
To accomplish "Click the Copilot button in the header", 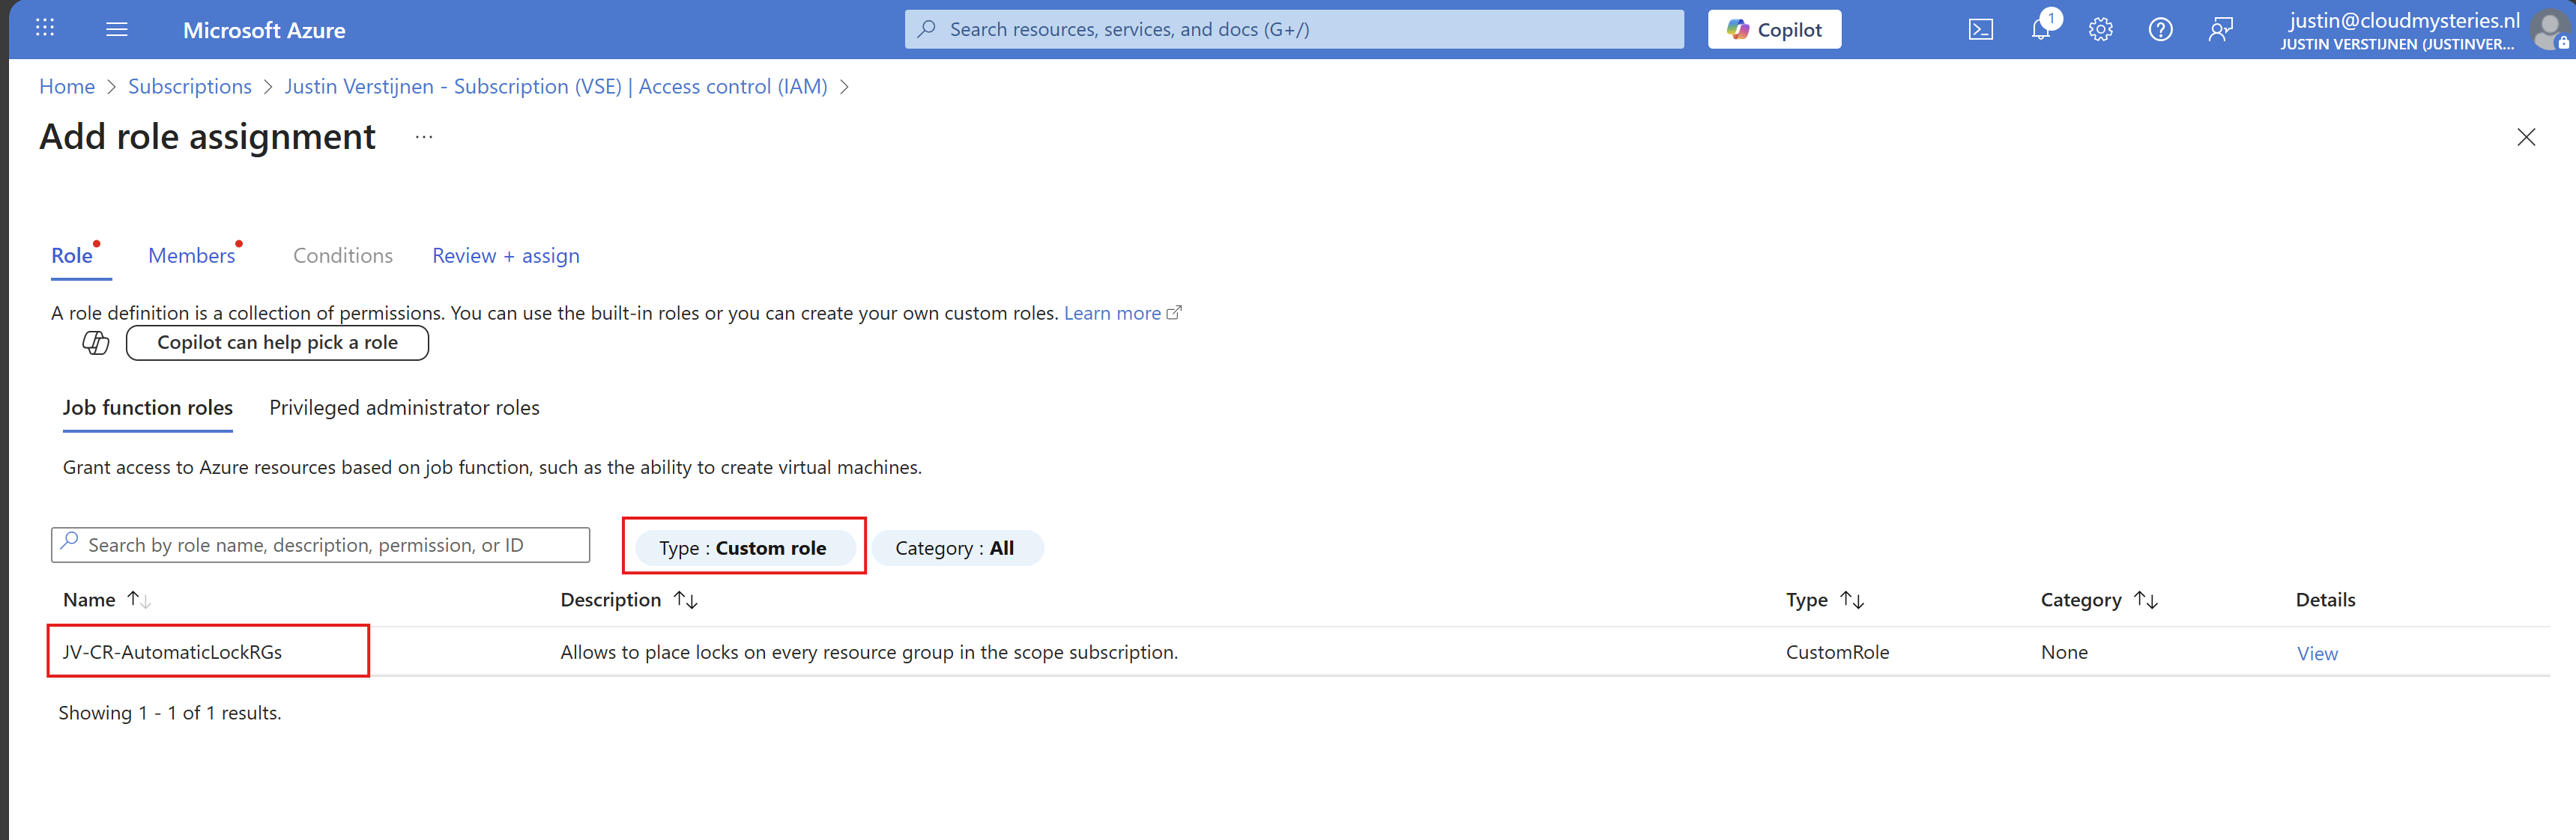I will coord(1774,29).
